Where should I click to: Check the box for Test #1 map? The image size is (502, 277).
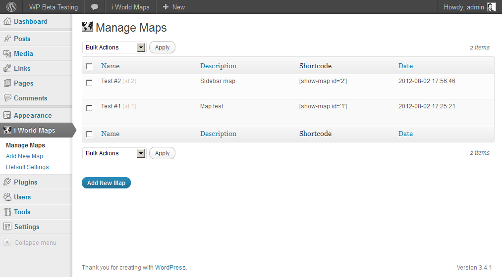[x=89, y=108]
